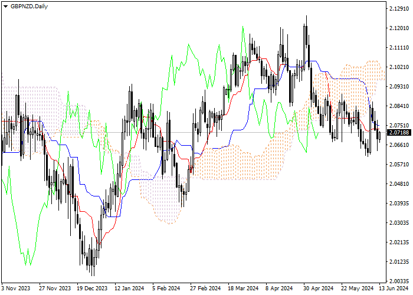Viewport: 413px width, 295px height.
Task: Click date label 13 Jun 2024
Action: [394, 289]
